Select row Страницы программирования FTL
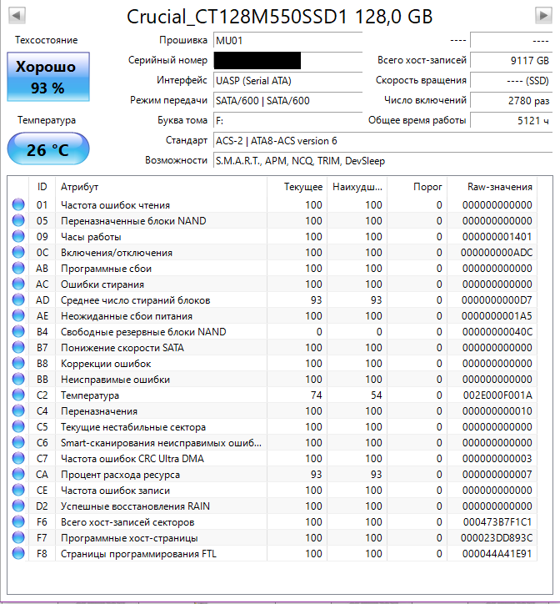The width and height of the screenshot is (560, 604). coord(272,554)
